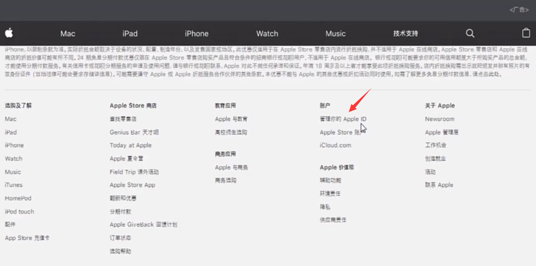
Task: Select Music in the top navigation bar
Action: point(335,34)
